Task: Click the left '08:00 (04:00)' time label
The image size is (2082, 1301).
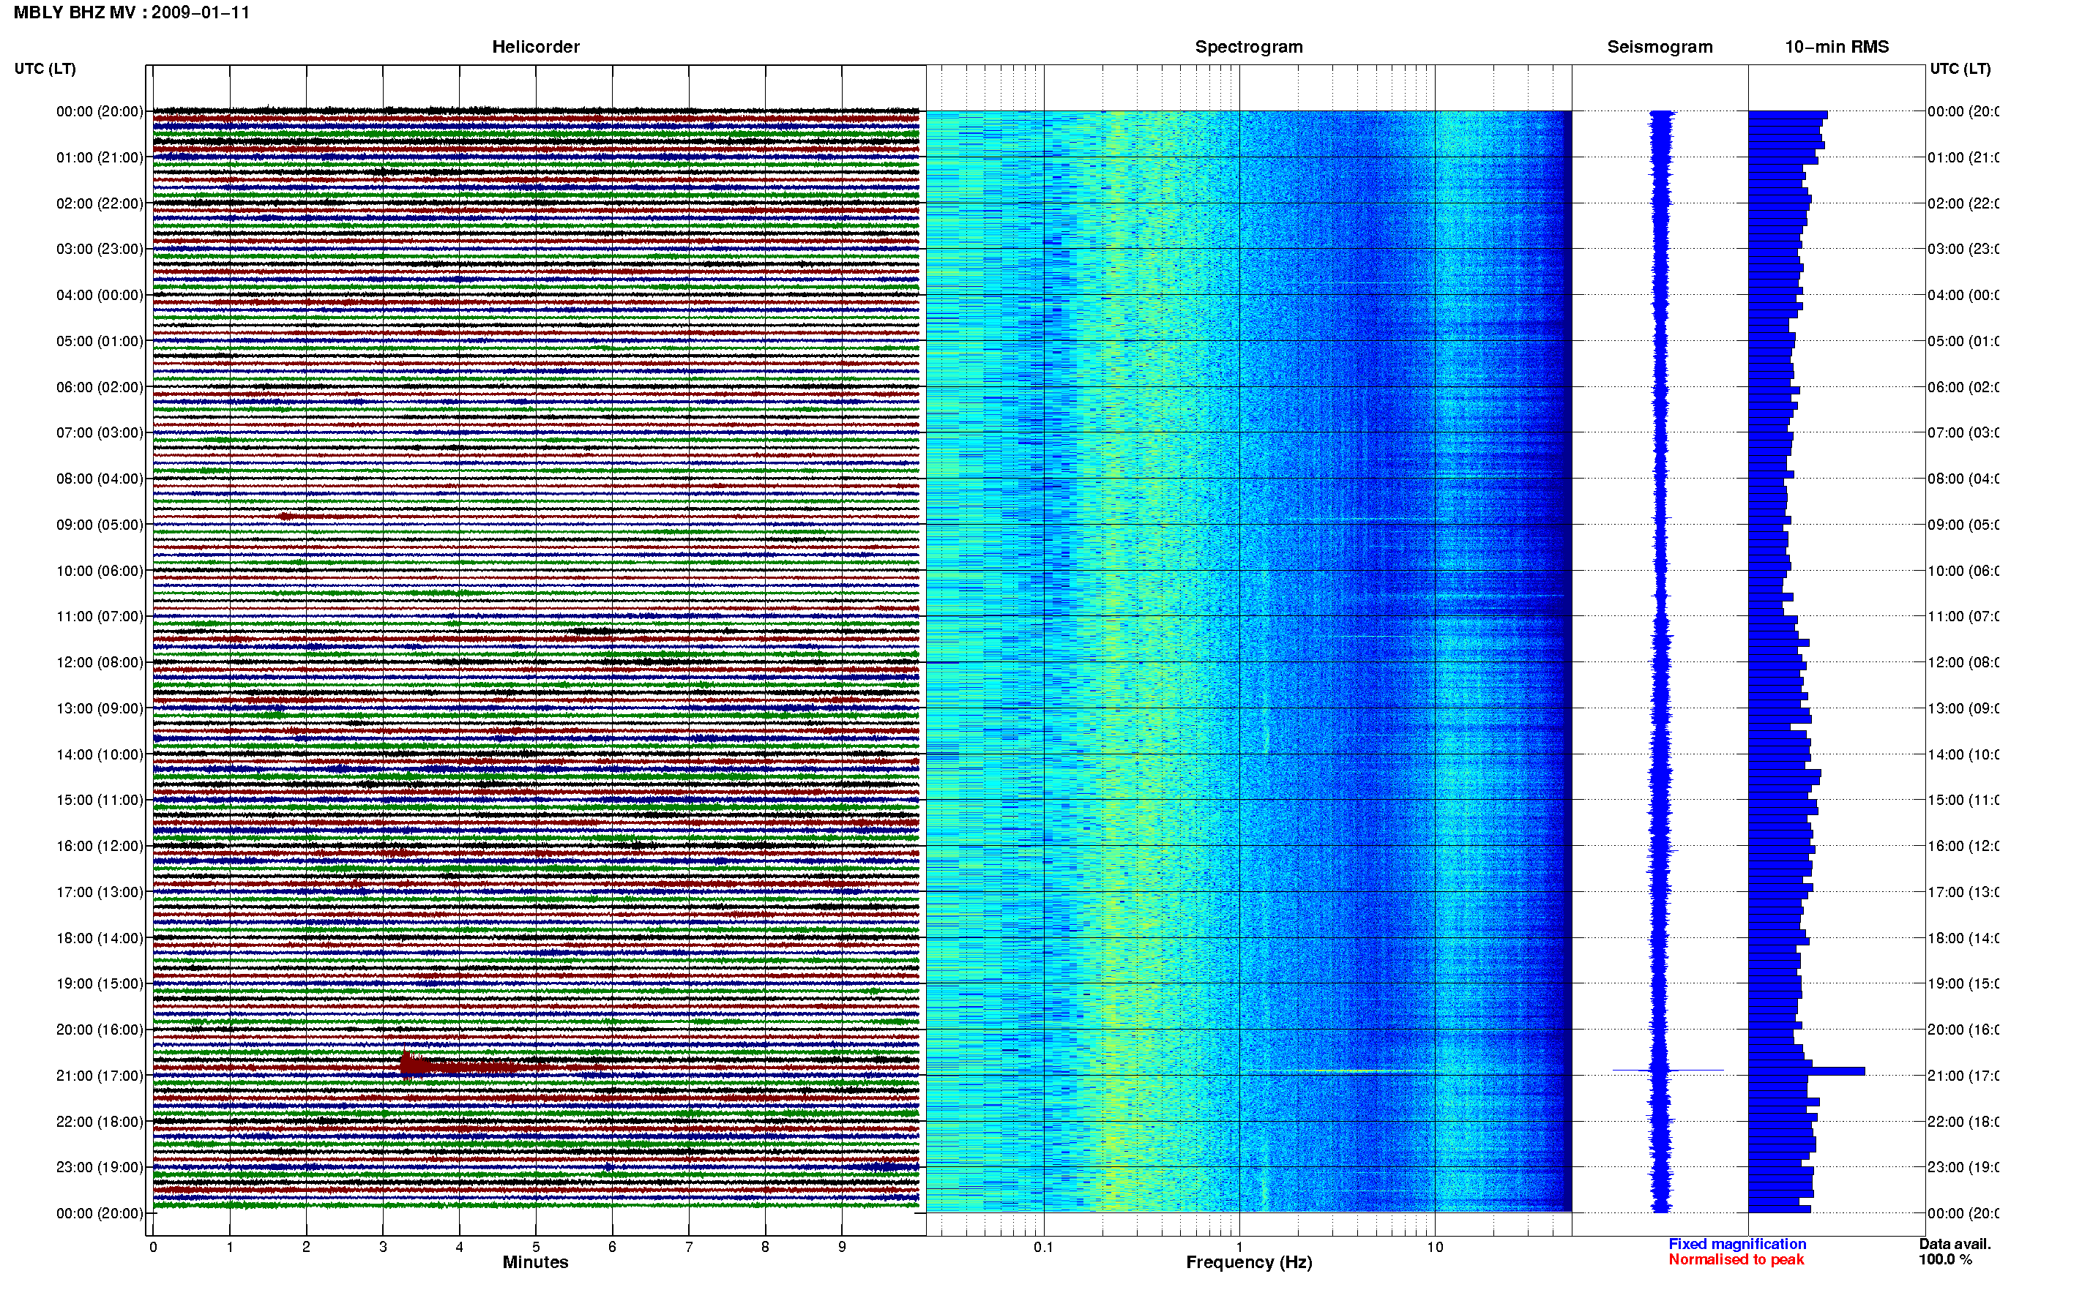Action: [x=100, y=479]
